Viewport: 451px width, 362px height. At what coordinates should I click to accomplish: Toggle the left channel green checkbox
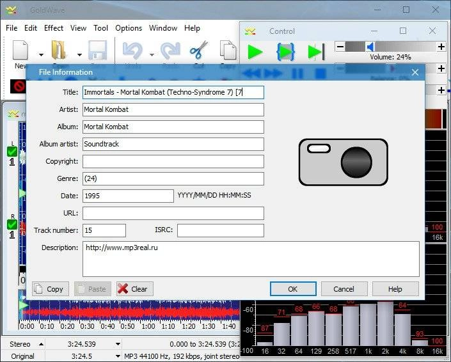pos(12,151)
